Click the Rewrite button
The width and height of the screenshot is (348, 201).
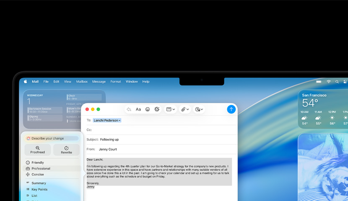click(x=66, y=150)
